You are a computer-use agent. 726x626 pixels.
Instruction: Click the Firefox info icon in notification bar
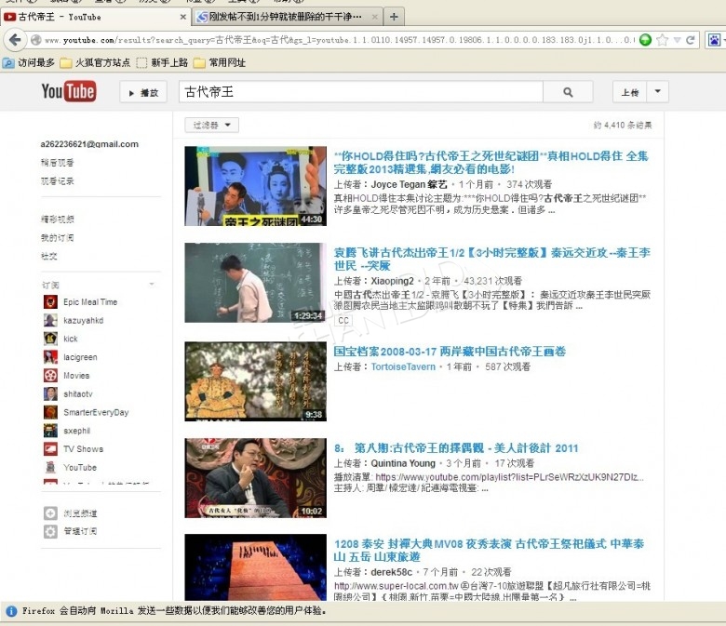click(11, 611)
